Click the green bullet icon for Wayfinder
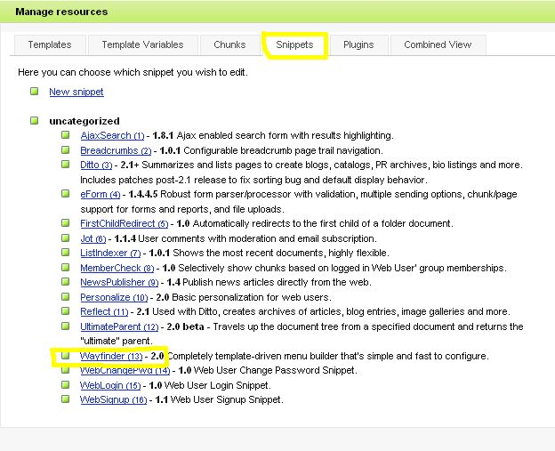This screenshot has width=555, height=451. click(x=66, y=356)
